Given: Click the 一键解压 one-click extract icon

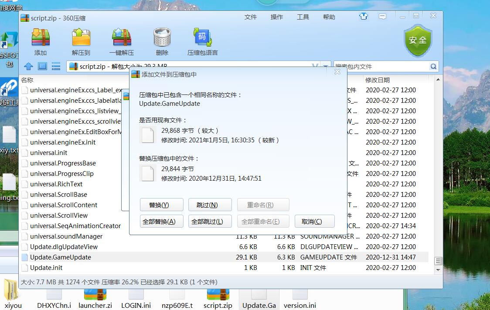Looking at the screenshot, I should point(122,42).
